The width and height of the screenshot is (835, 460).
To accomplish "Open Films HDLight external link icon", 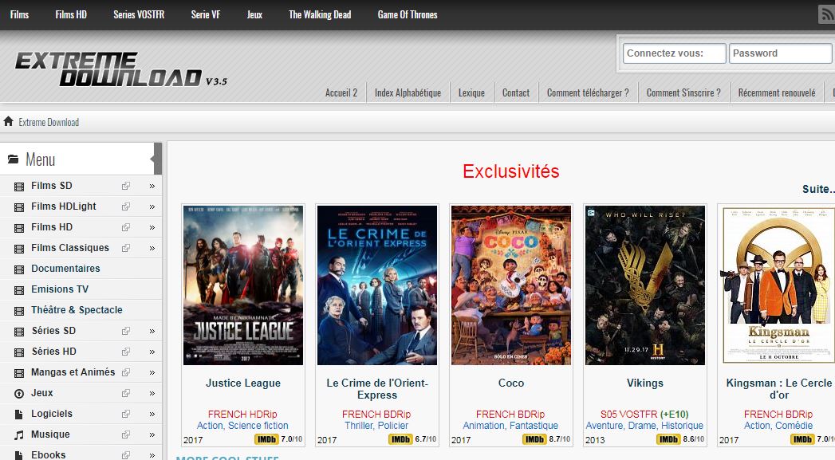I will tap(126, 206).
